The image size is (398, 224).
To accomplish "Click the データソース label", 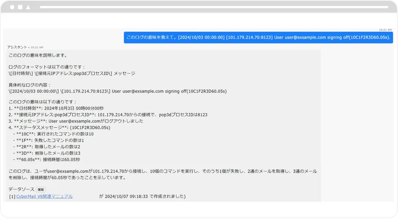I will (21, 189).
